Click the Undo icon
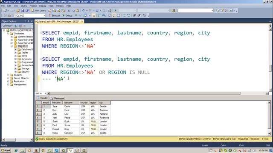 (84, 11)
